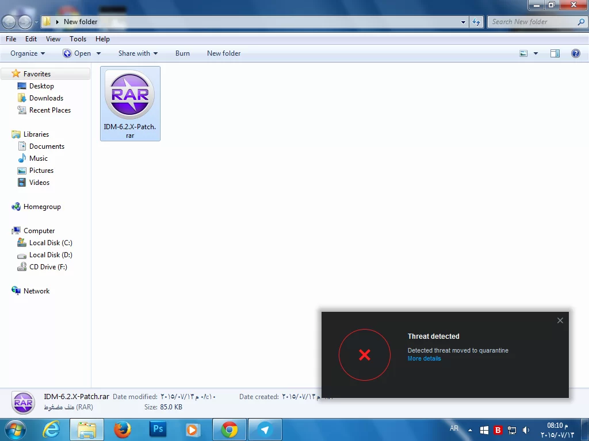Click the Open toolbar button

click(x=77, y=53)
